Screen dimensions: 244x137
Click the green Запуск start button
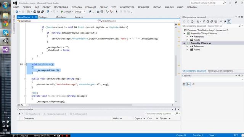[66, 12]
